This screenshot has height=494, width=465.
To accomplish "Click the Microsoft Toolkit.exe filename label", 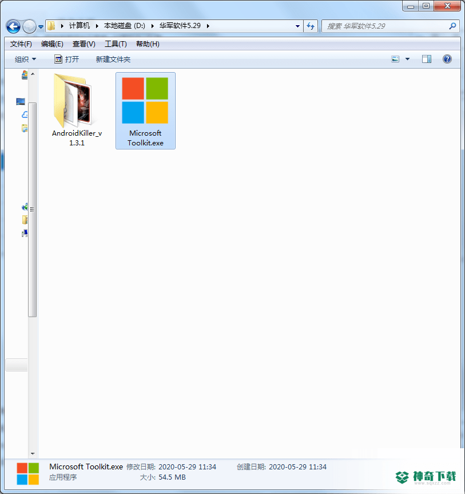I will pyautogui.click(x=145, y=138).
